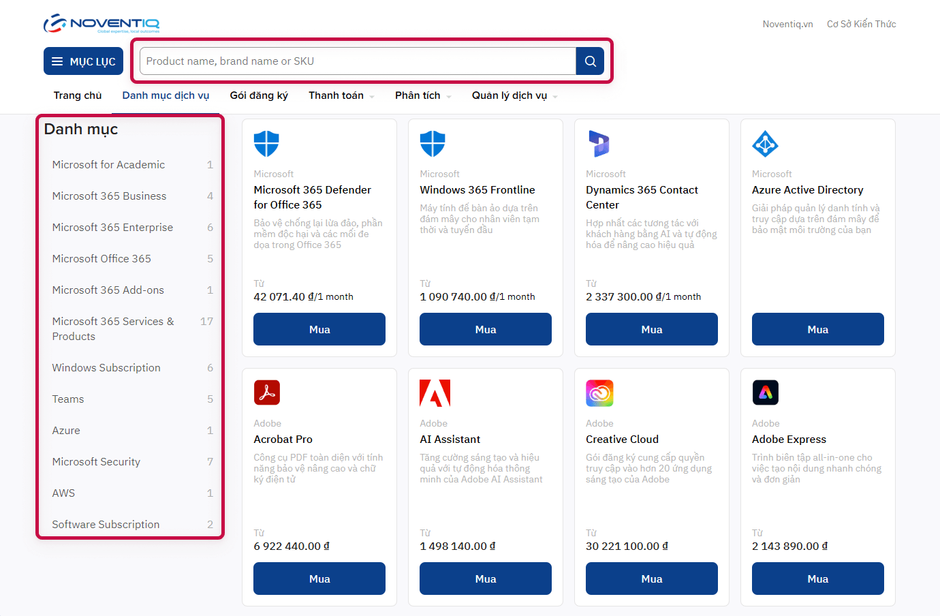Open the Cơ Sở Kiến Thức link

click(861, 23)
